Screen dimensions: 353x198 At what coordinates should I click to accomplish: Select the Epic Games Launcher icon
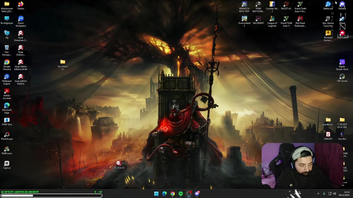[x=328, y=21]
